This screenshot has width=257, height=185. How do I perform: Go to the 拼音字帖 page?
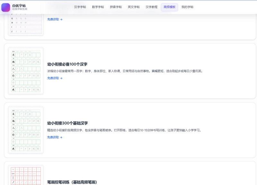pyautogui.click(x=116, y=7)
